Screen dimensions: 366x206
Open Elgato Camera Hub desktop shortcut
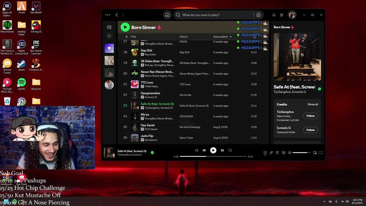22,47
